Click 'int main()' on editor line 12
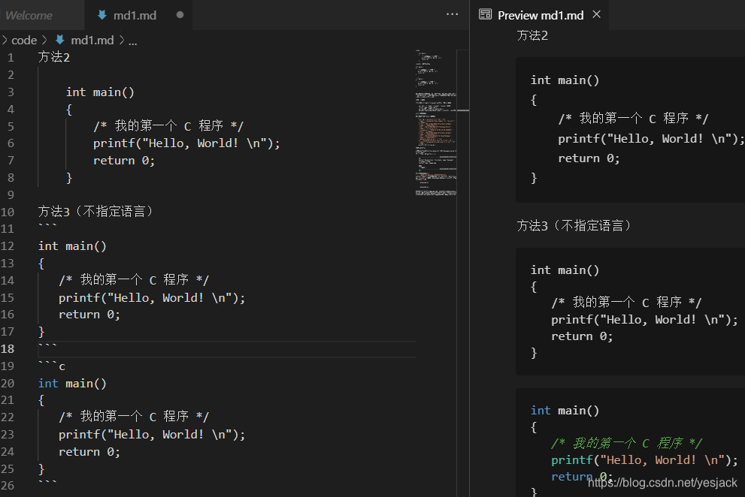The width and height of the screenshot is (745, 497). click(72, 246)
